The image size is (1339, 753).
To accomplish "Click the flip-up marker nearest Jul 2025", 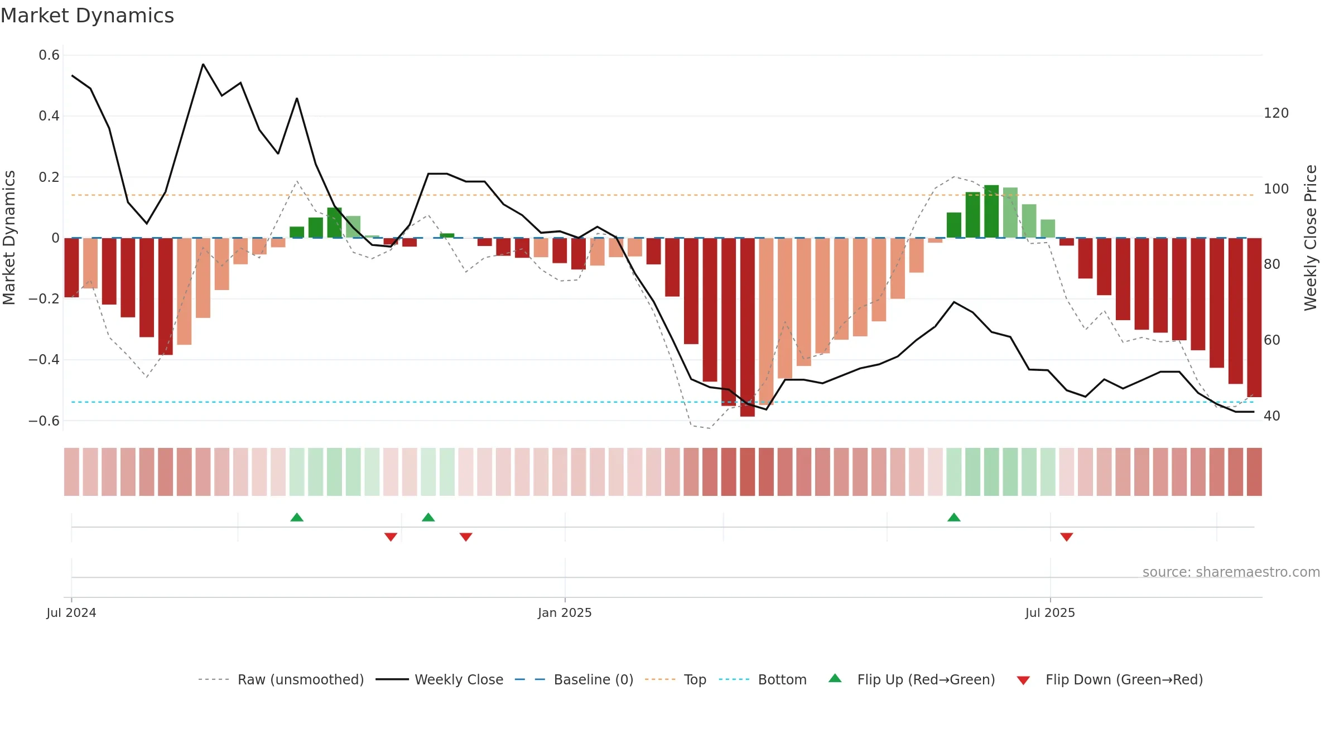I will tap(954, 518).
